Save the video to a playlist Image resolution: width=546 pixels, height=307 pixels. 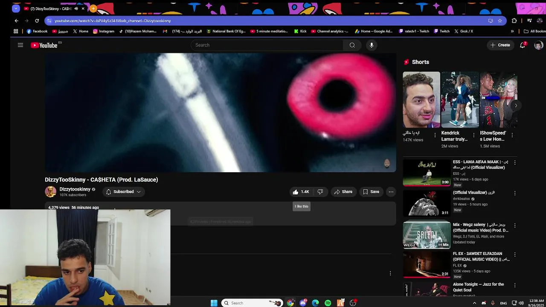point(371,192)
